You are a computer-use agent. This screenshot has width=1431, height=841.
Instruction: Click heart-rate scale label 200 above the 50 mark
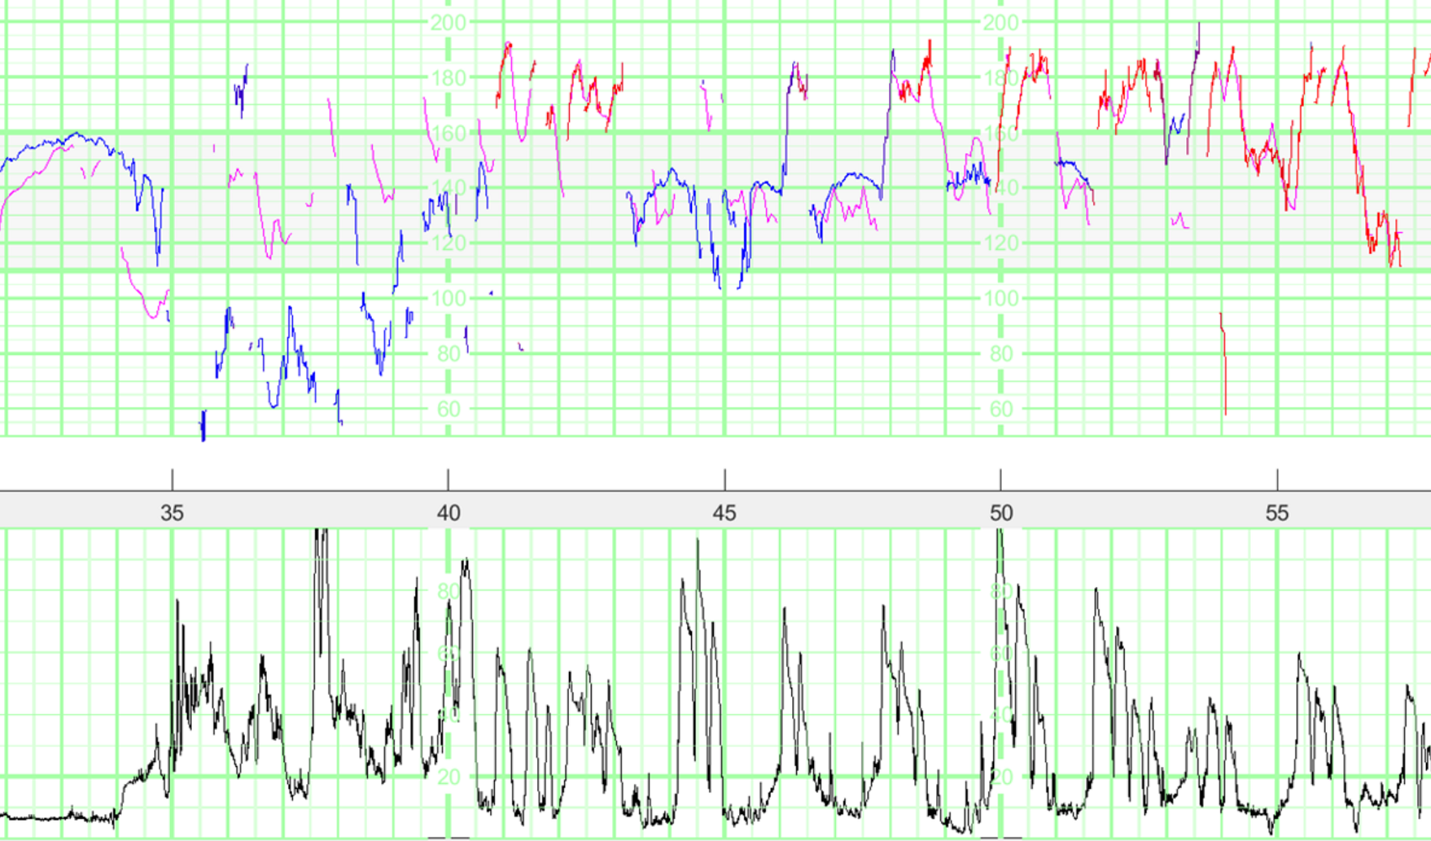[1001, 23]
